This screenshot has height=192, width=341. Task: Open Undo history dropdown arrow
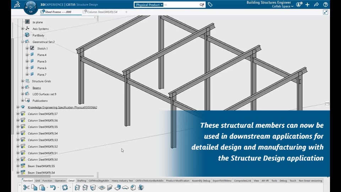point(58,188)
